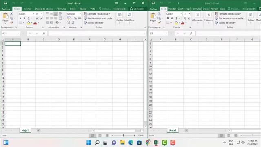The width and height of the screenshot is (261, 147).
Task: Expand Número group in Libro2
Action: 208,18
